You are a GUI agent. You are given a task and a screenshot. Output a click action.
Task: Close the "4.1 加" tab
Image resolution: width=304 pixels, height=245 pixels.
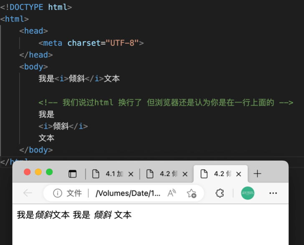(131, 174)
